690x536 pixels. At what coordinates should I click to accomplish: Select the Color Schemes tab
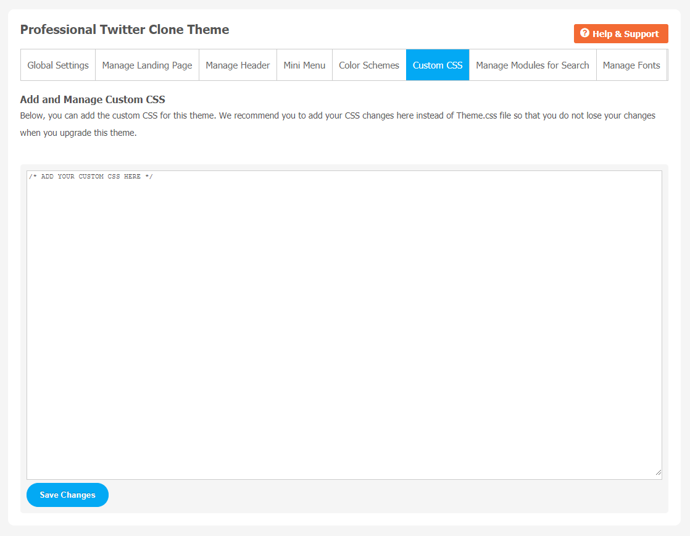369,65
